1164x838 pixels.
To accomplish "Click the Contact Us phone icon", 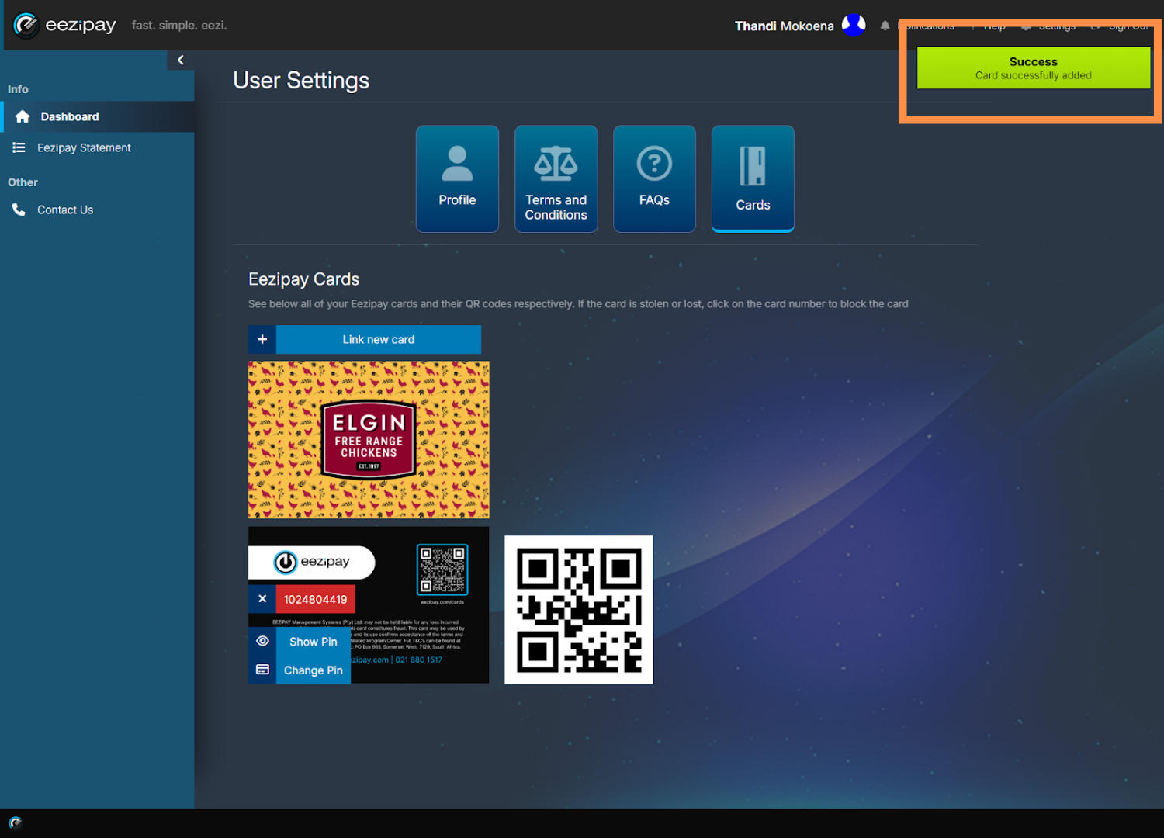I will pyautogui.click(x=19, y=209).
